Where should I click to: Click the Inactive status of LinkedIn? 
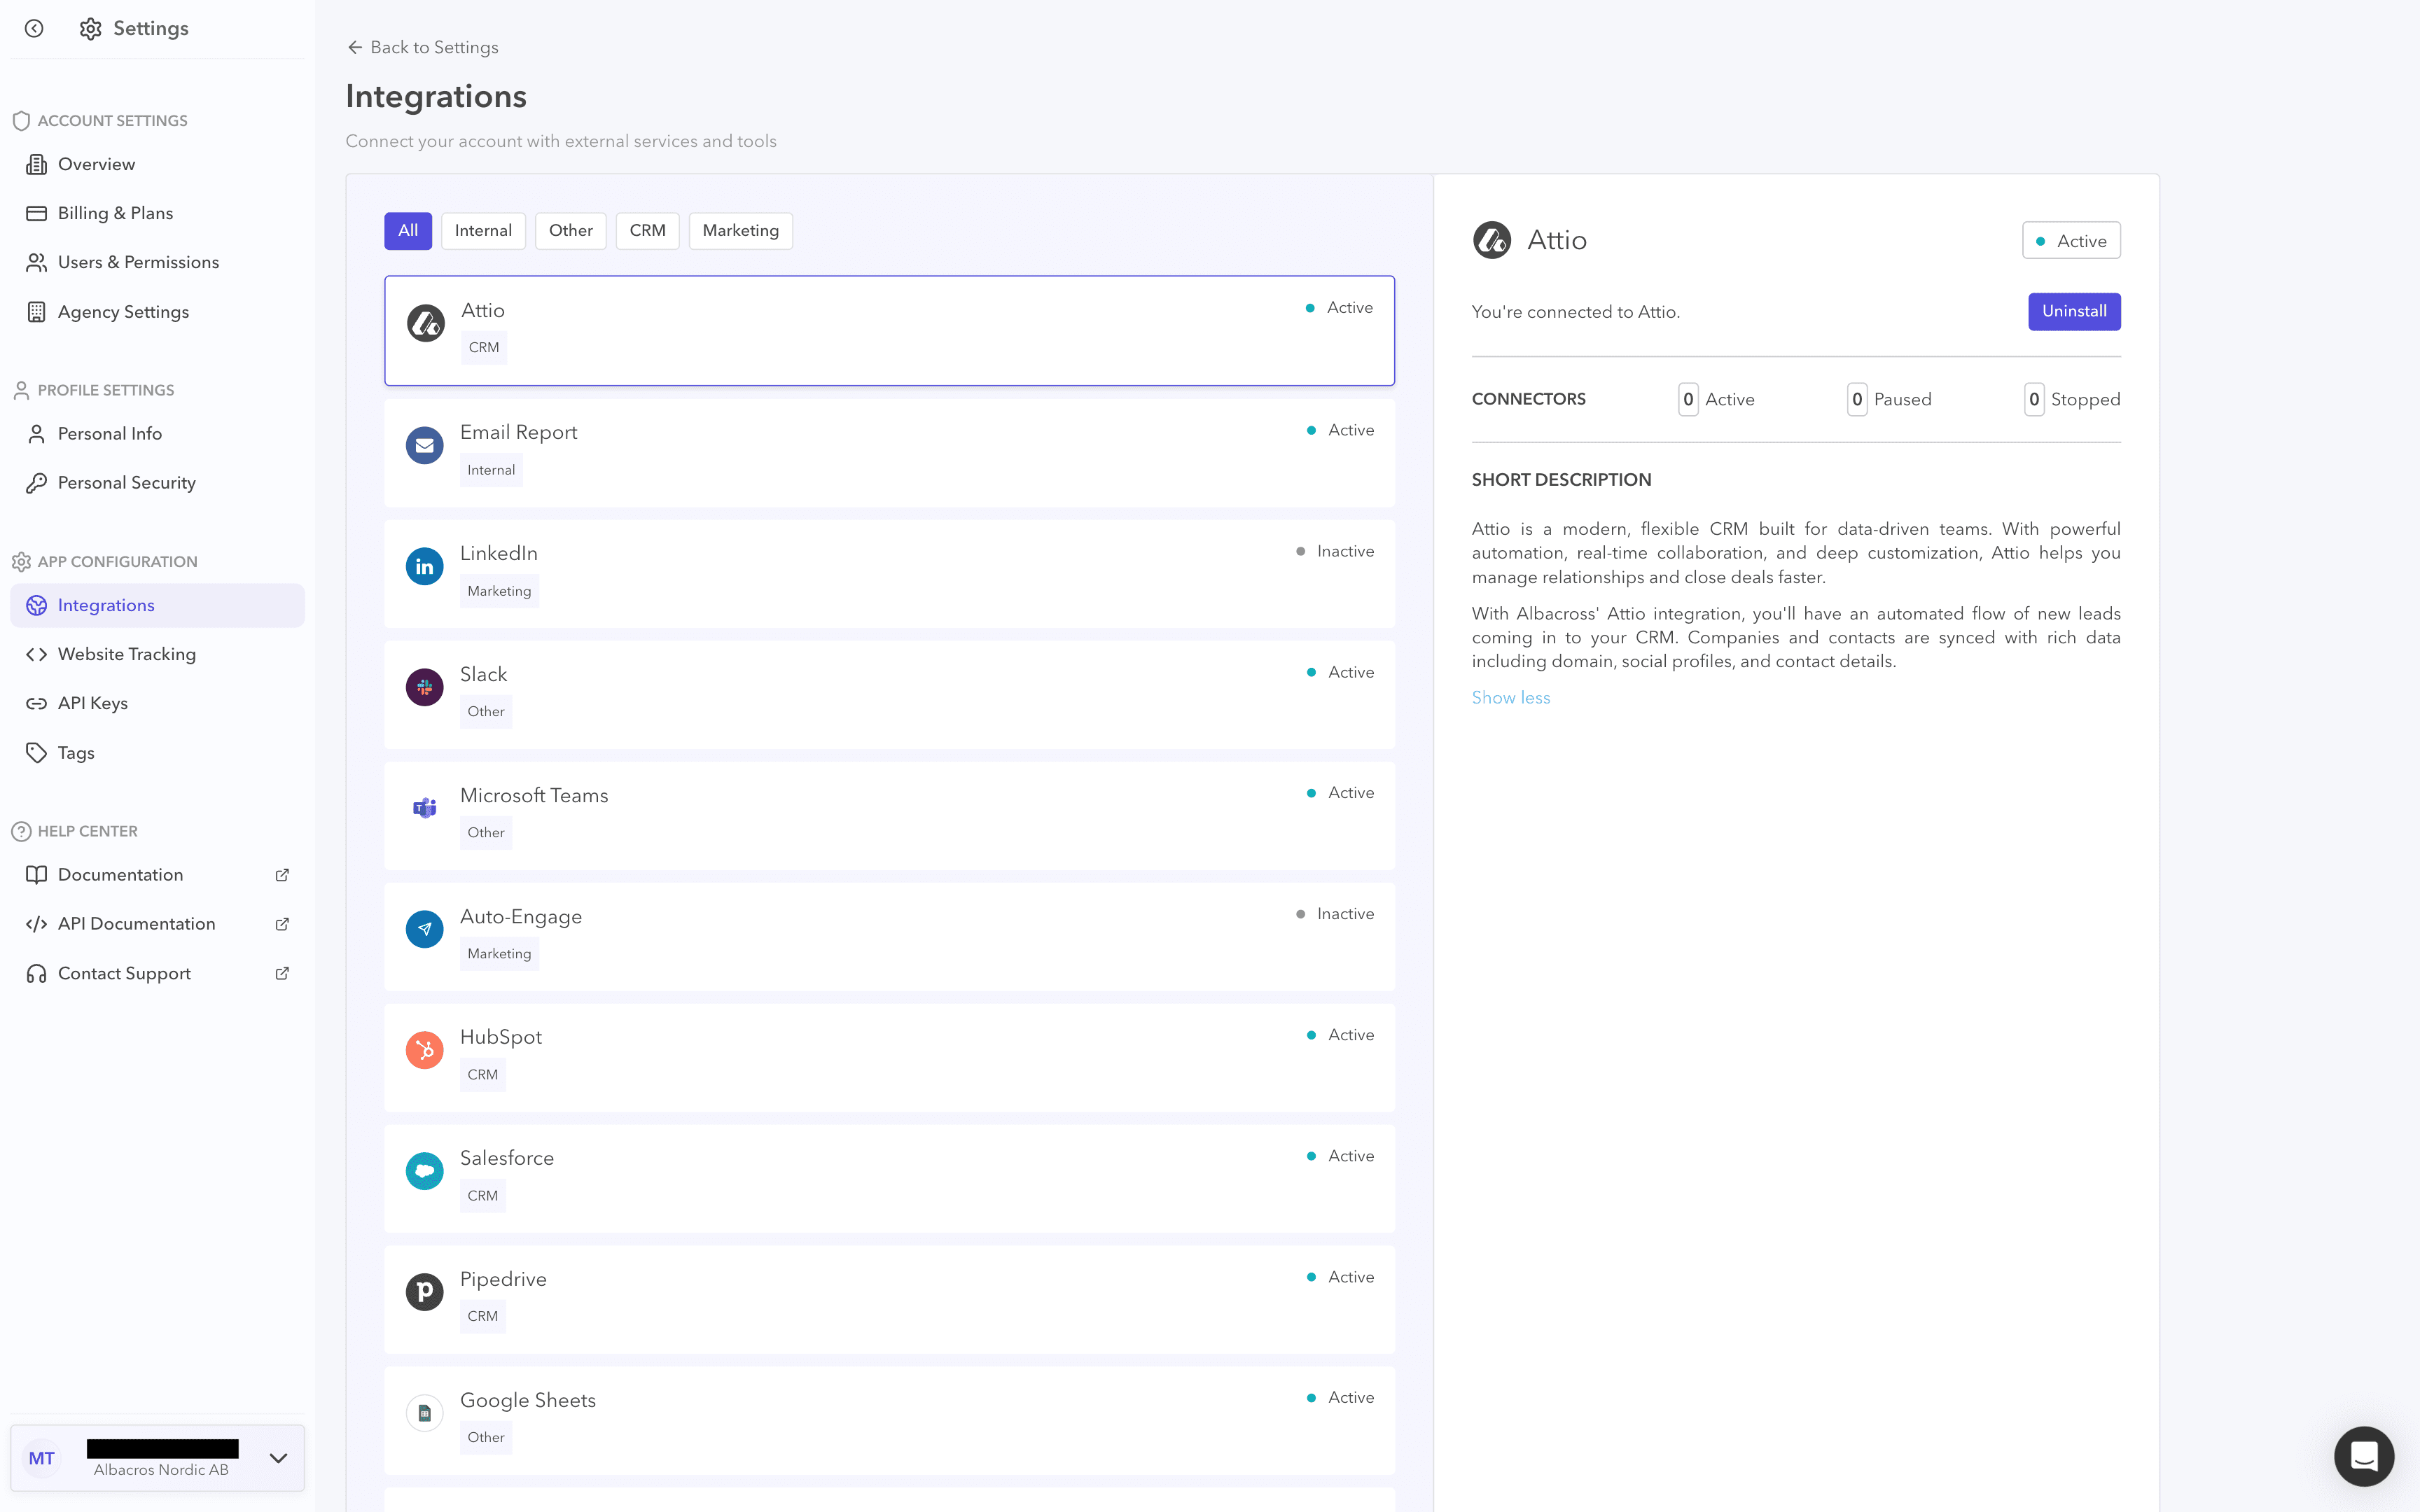click(1335, 551)
